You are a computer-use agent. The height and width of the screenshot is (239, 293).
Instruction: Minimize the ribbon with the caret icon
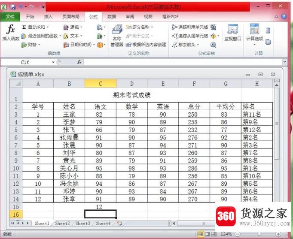pos(276,17)
